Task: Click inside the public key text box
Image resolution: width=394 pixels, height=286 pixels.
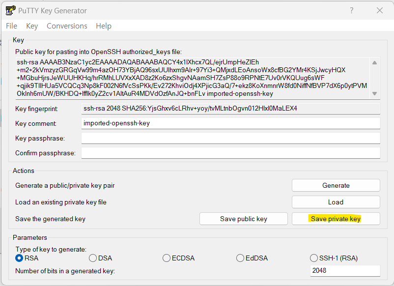Action: (x=192, y=78)
